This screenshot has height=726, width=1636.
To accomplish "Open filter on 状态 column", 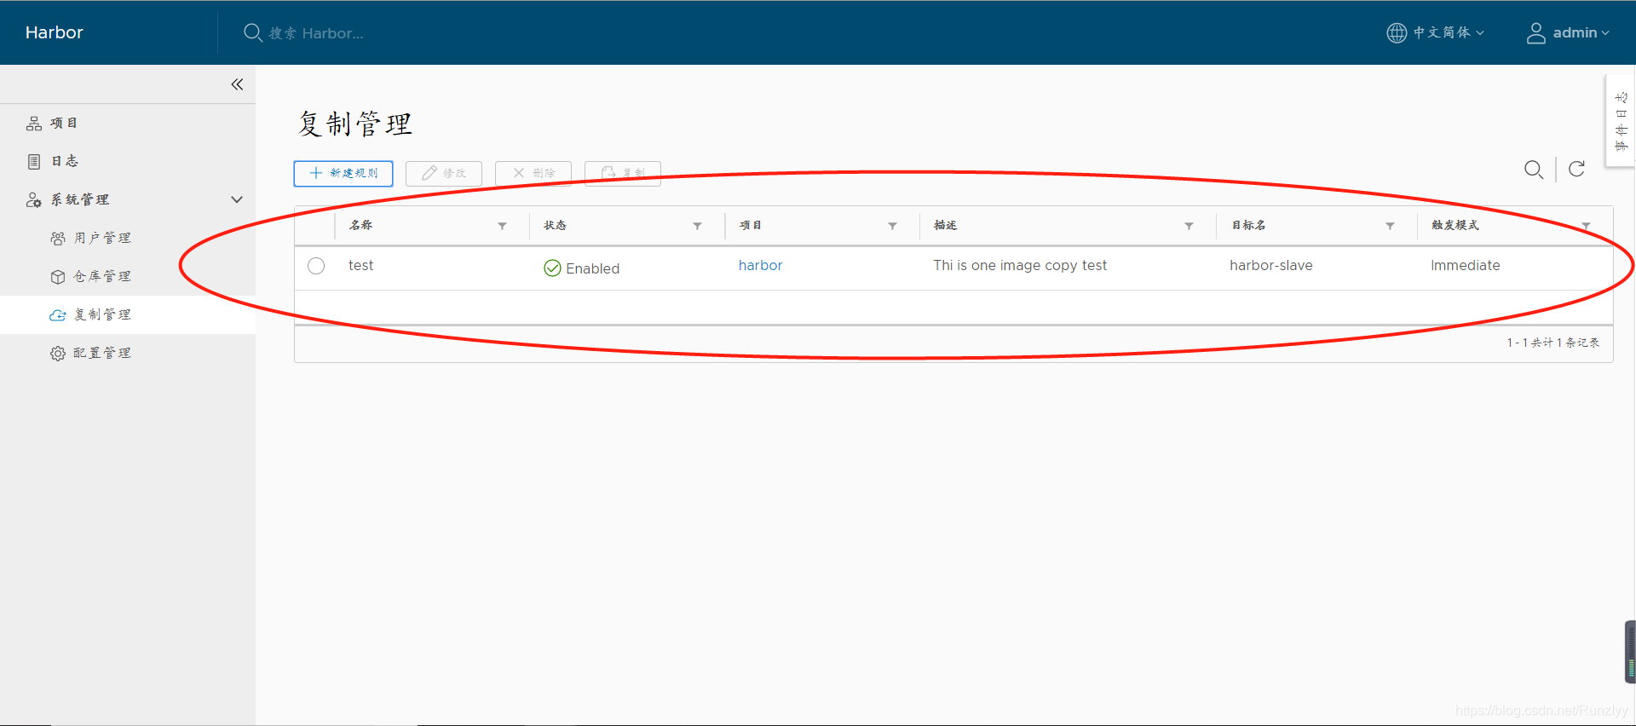I will pyautogui.click(x=698, y=226).
